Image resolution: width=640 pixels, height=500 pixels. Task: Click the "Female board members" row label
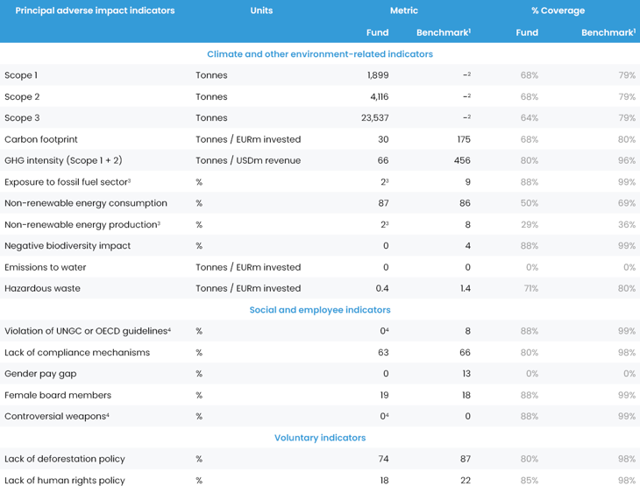click(x=58, y=395)
